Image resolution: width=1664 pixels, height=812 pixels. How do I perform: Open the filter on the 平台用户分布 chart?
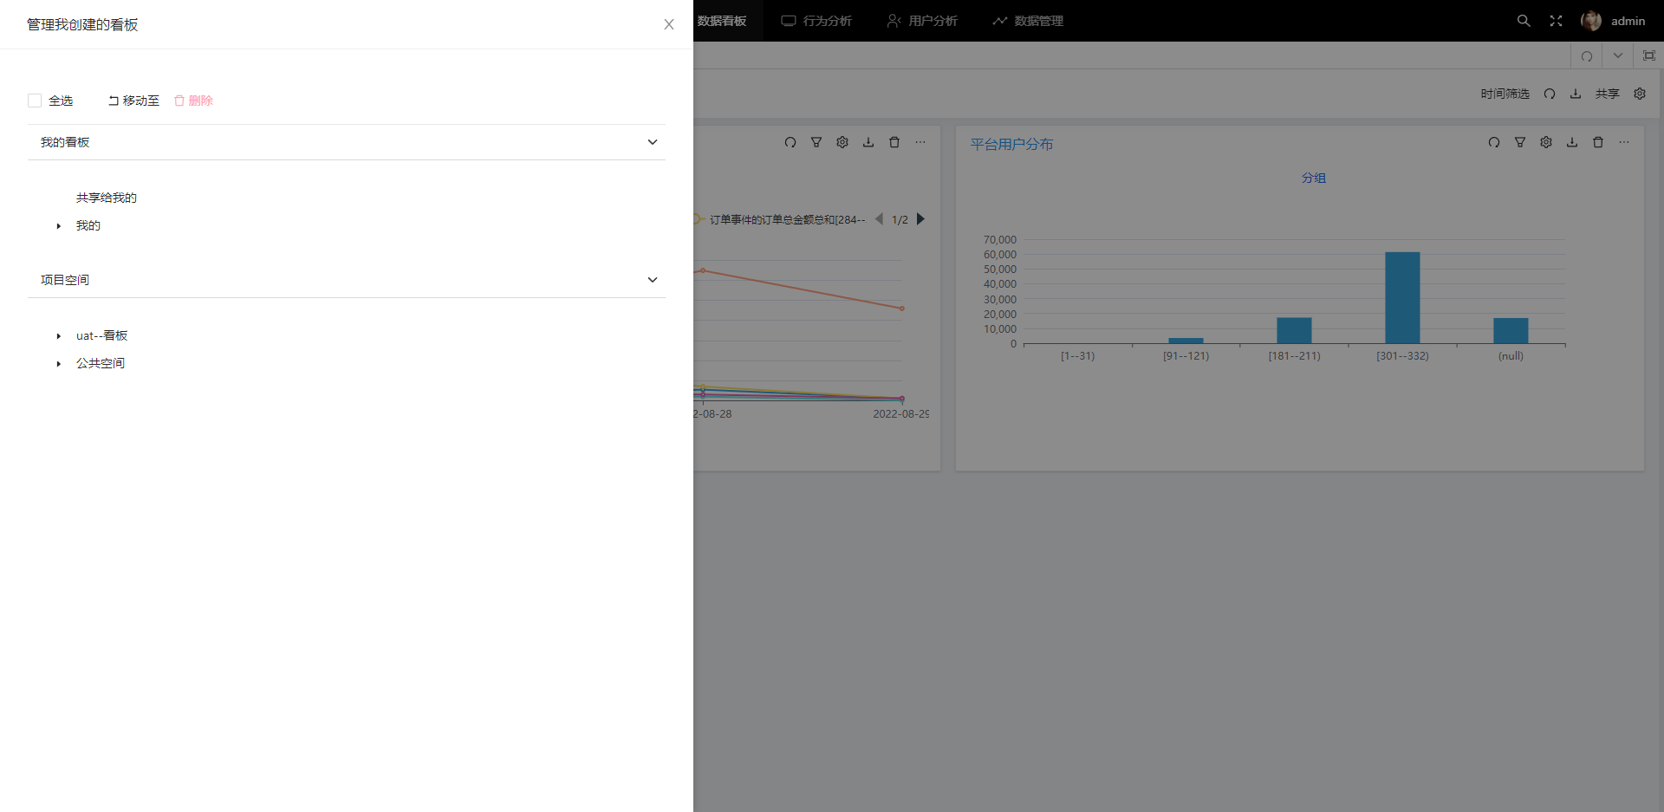(1520, 142)
